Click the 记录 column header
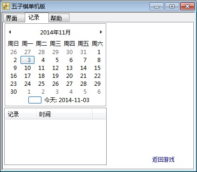Viewport: 197px width, 172px height. point(21,114)
